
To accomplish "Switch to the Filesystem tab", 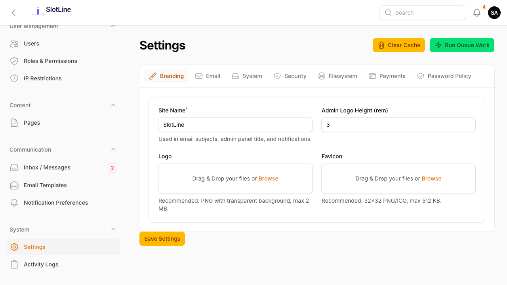I will pyautogui.click(x=337, y=76).
